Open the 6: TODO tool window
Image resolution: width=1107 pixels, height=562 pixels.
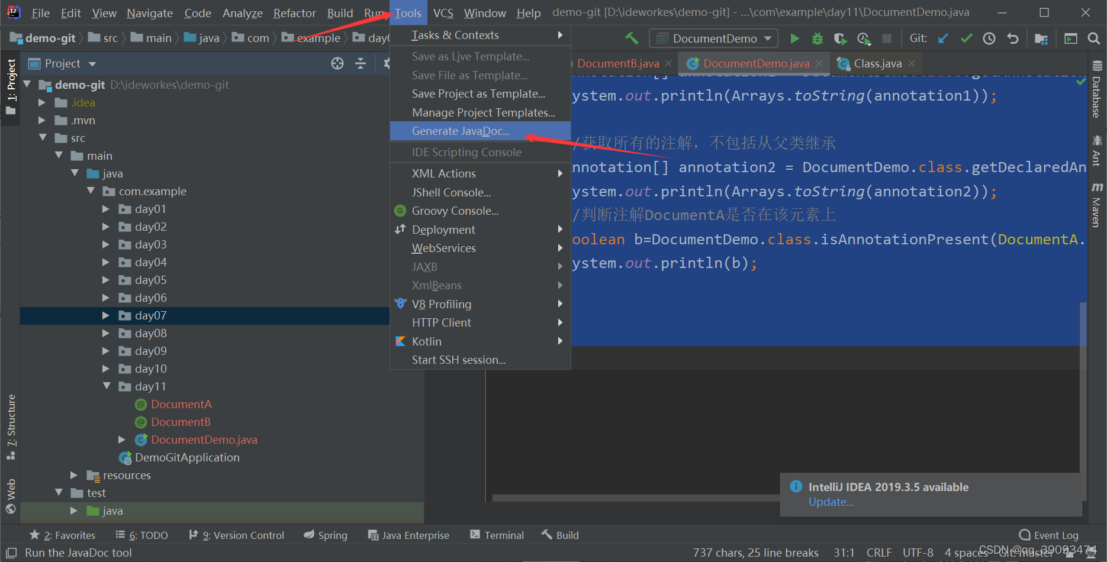[142, 535]
